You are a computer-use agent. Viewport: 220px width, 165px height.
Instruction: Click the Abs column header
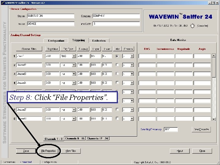[117, 49]
